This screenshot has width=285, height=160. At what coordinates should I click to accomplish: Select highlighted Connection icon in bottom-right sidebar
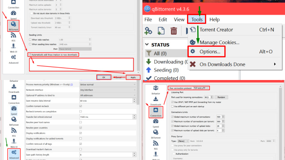(x=155, y=110)
